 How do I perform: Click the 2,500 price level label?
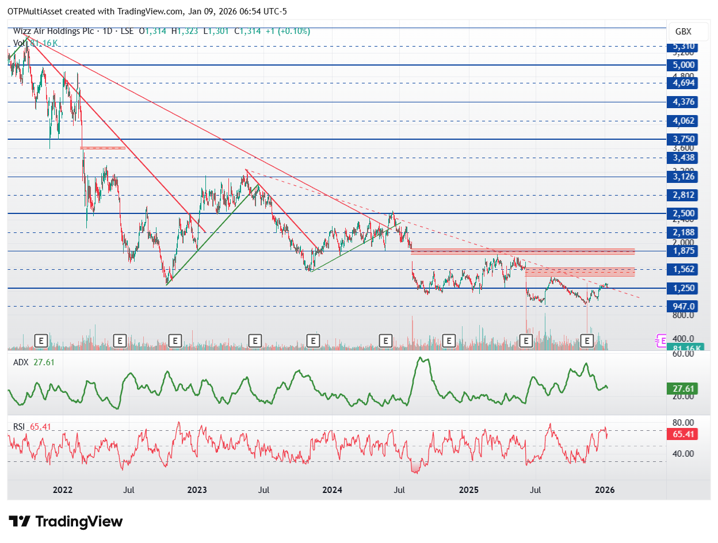[x=682, y=213]
